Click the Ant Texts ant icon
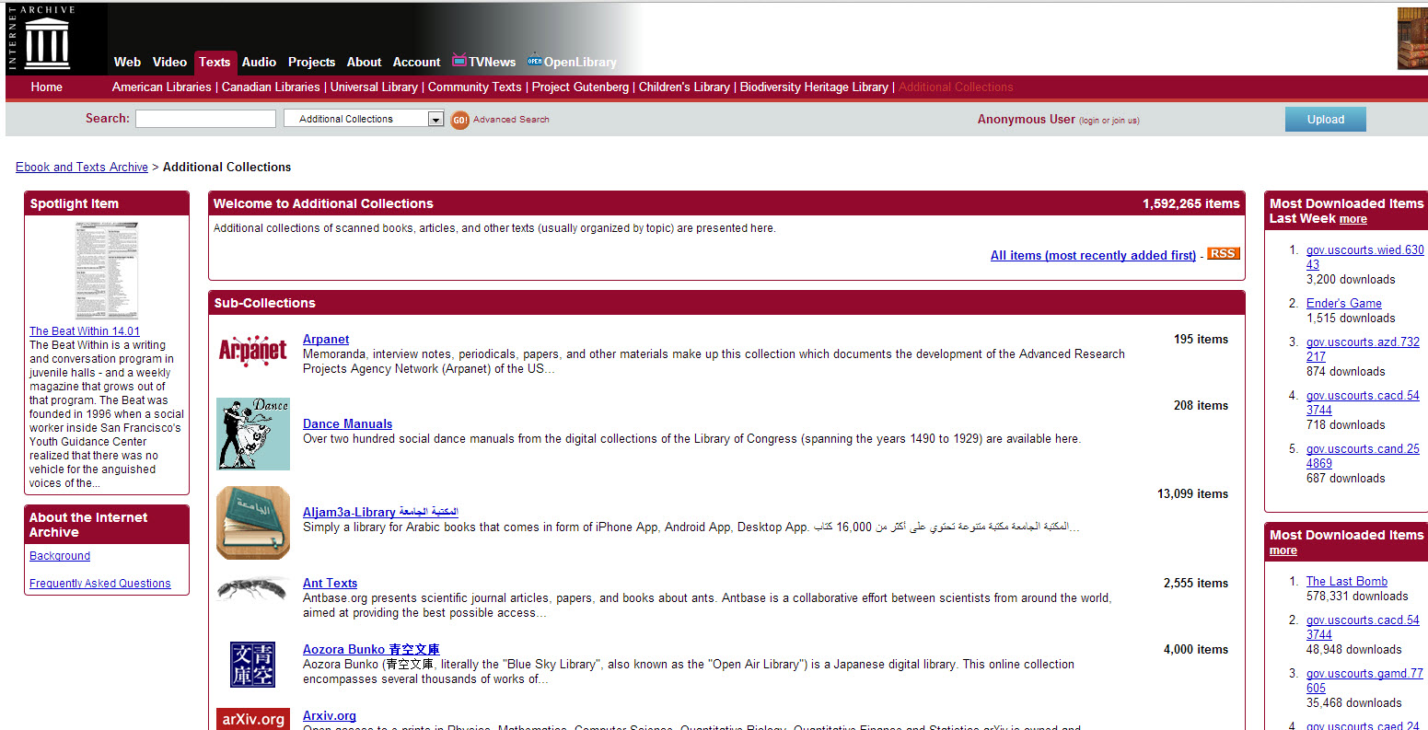The height and width of the screenshot is (730, 1428). click(x=252, y=589)
